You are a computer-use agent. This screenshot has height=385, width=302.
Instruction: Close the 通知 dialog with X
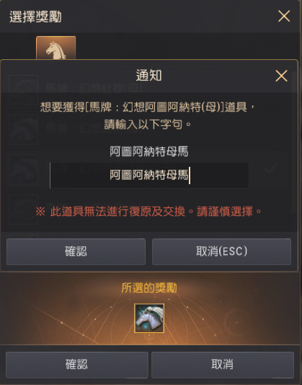pyautogui.click(x=281, y=76)
